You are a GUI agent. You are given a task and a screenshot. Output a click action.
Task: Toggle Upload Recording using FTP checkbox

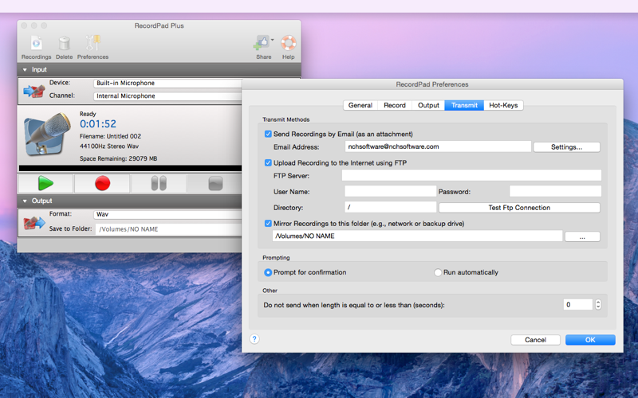tap(268, 163)
